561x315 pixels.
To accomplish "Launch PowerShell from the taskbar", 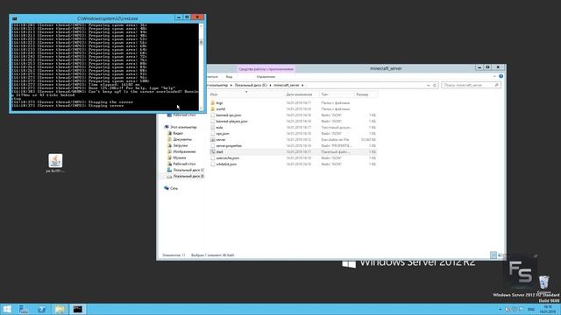I will point(42,309).
